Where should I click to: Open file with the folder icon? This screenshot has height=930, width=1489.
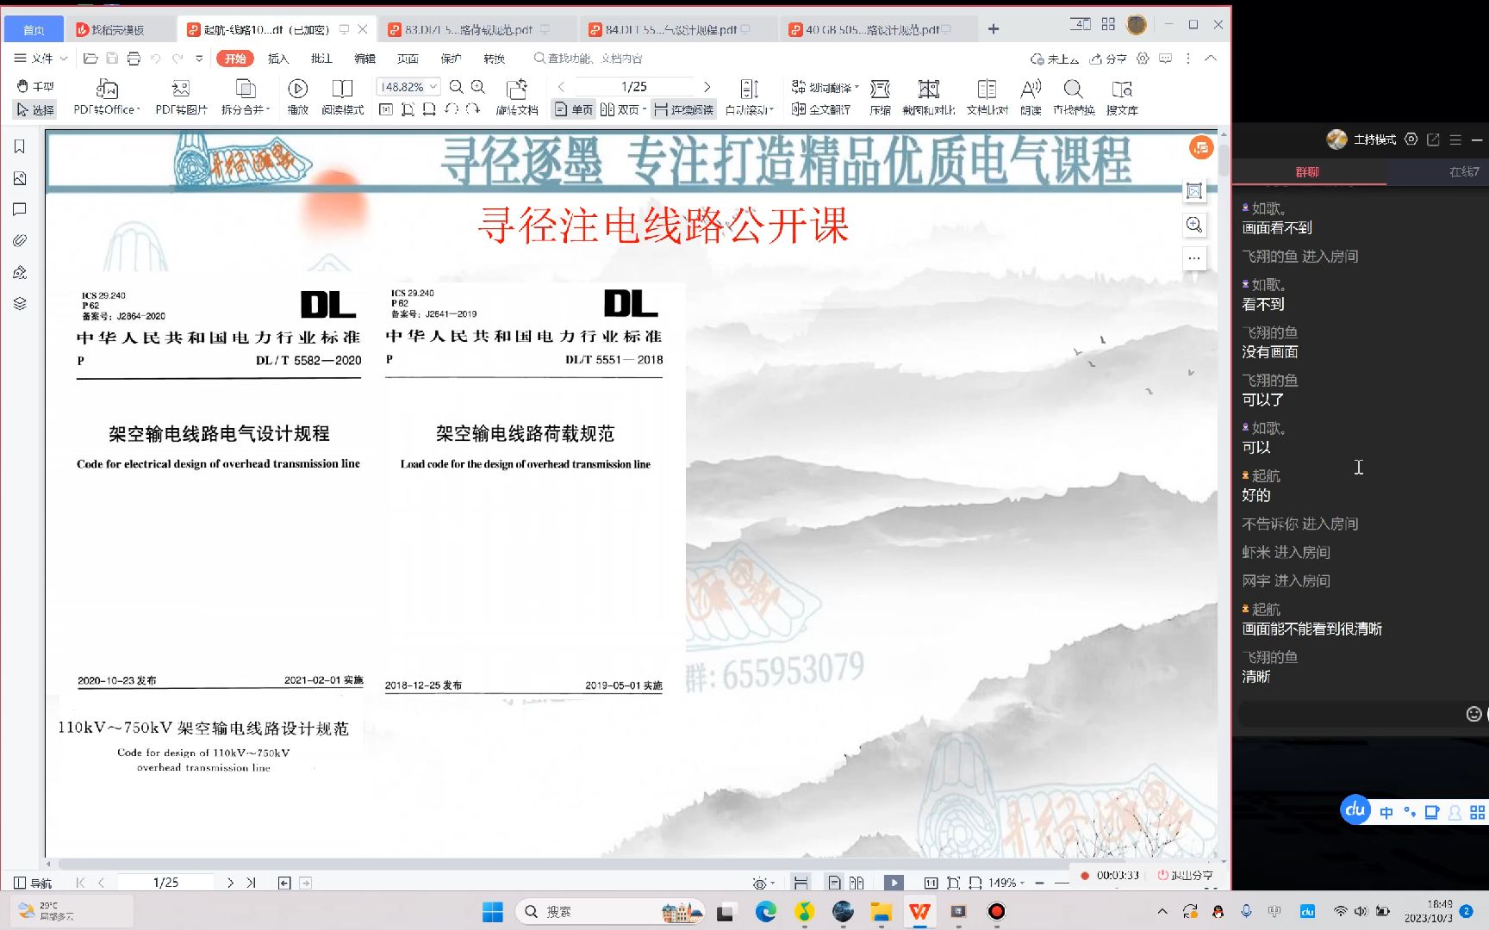click(90, 59)
